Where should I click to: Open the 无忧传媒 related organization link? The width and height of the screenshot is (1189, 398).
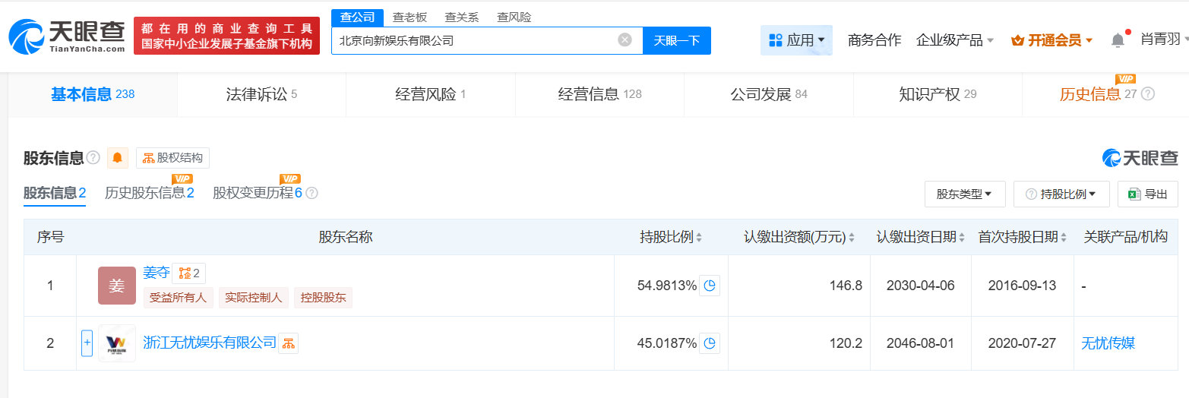pos(1108,343)
